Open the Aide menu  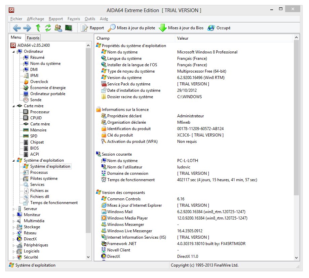(104, 19)
